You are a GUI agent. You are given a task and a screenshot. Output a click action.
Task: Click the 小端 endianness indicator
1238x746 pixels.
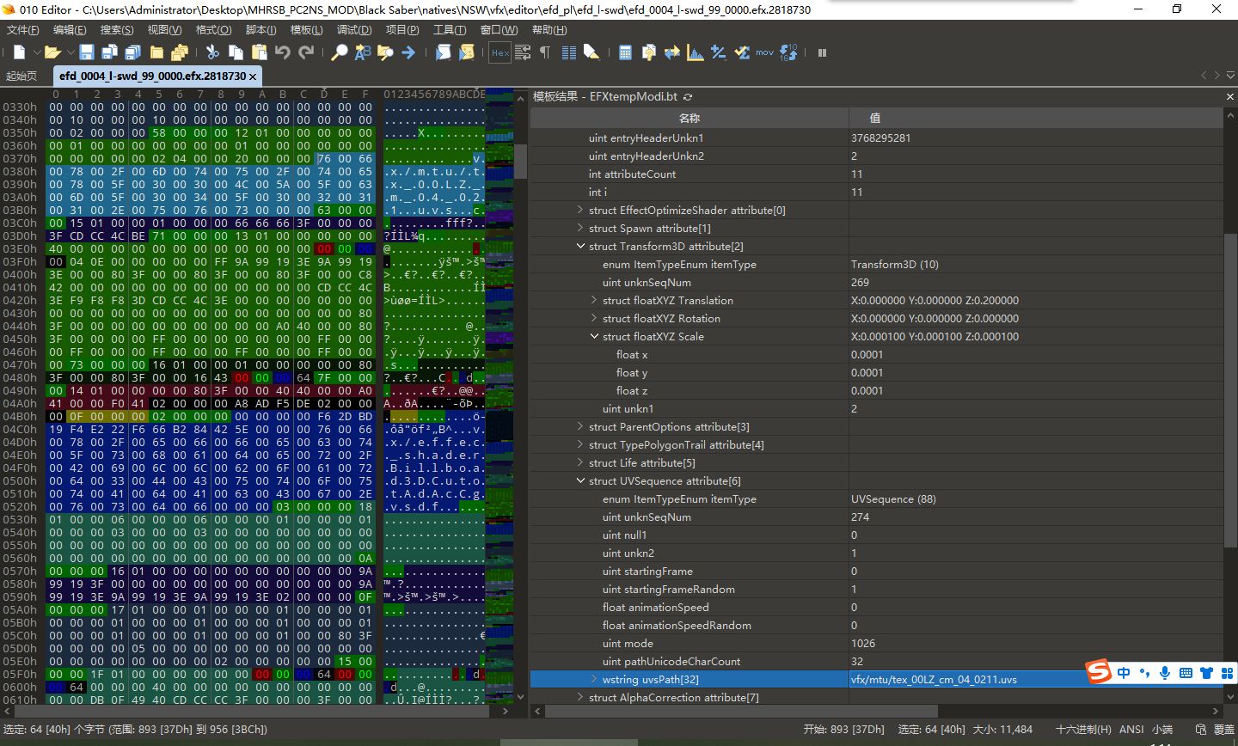(x=1162, y=729)
